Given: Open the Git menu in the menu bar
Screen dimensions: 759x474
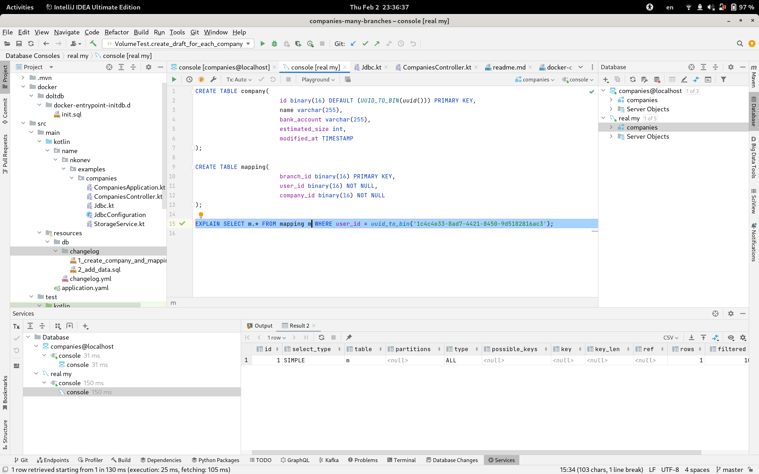Looking at the screenshot, I should 194,32.
